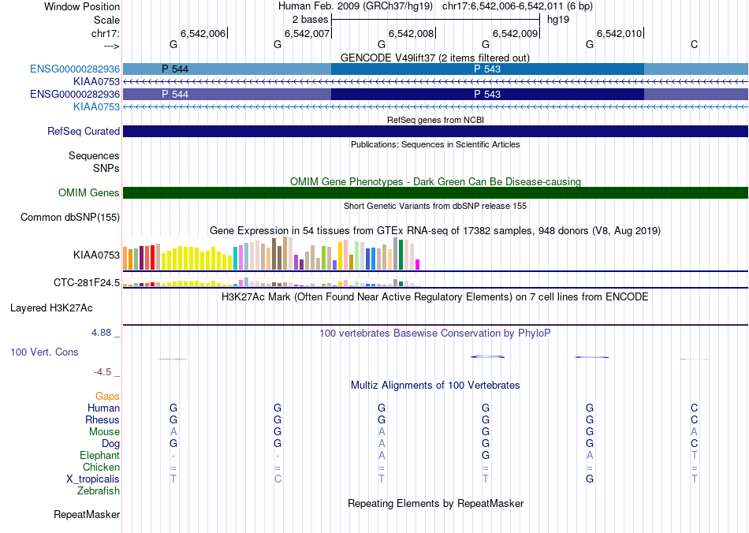Click the orange Gaps label
The height and width of the screenshot is (533, 749).
107,397
